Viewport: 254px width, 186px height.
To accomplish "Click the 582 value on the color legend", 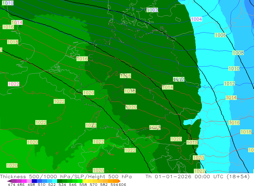I will tap(104, 185).
